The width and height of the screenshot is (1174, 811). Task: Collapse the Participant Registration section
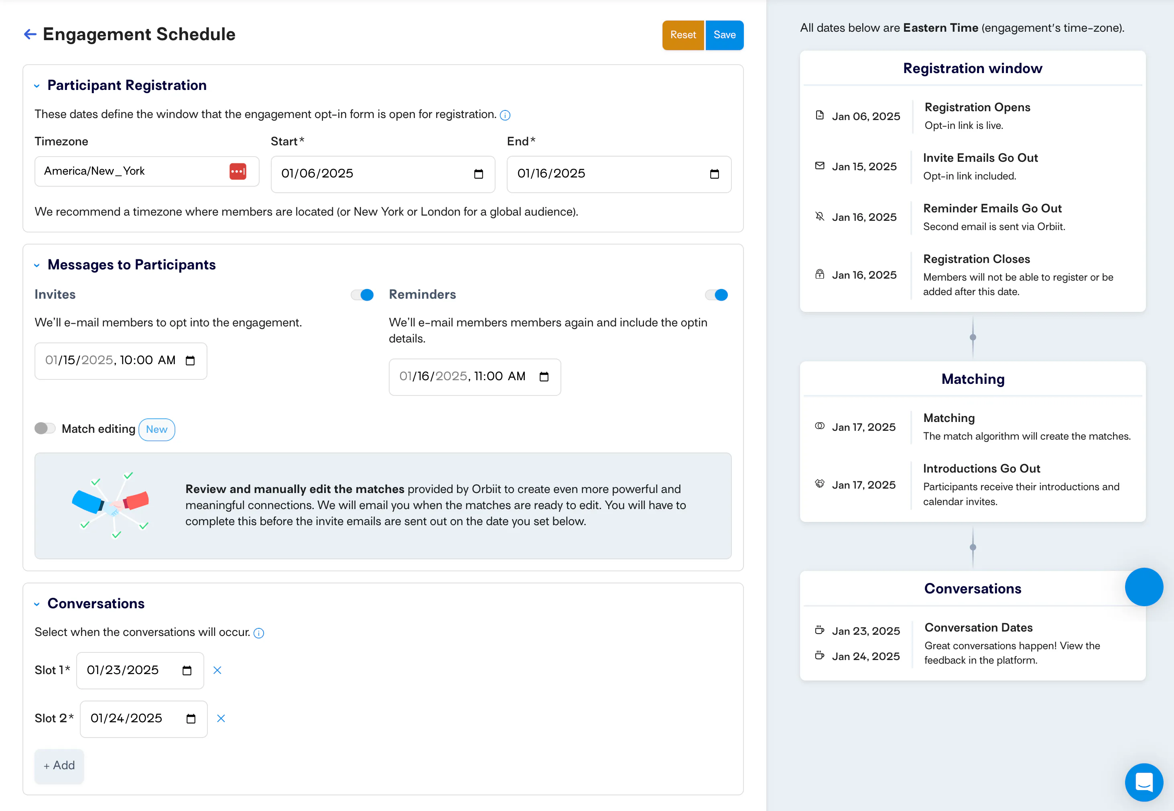click(37, 86)
